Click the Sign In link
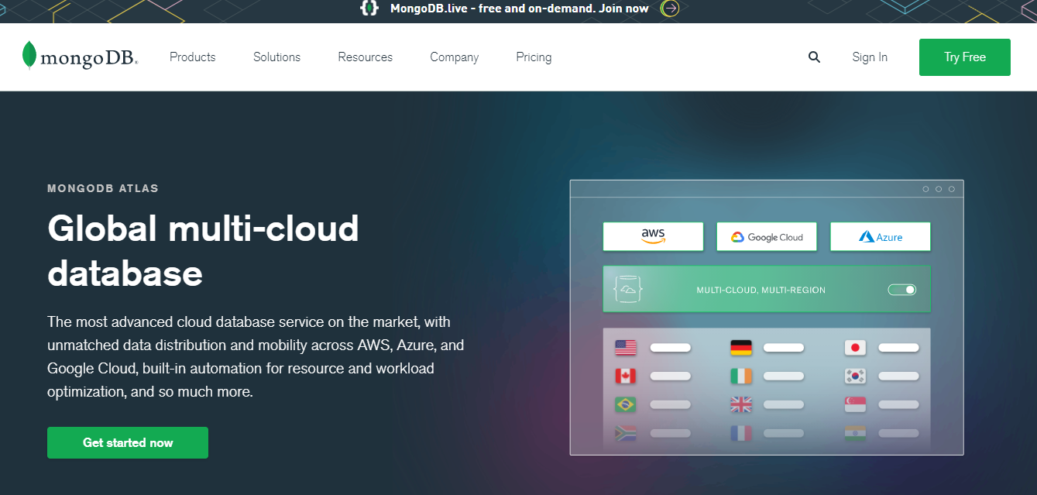This screenshot has width=1037, height=495. pos(870,57)
